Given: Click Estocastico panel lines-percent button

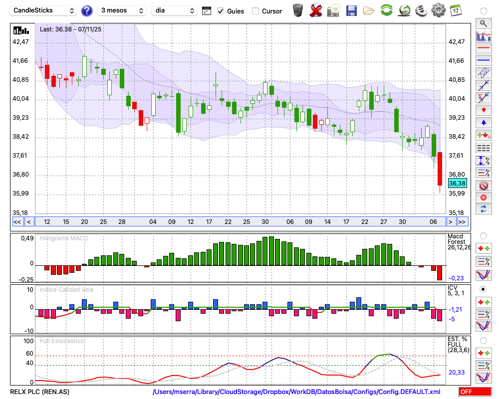Looking at the screenshot, I should (484, 365).
